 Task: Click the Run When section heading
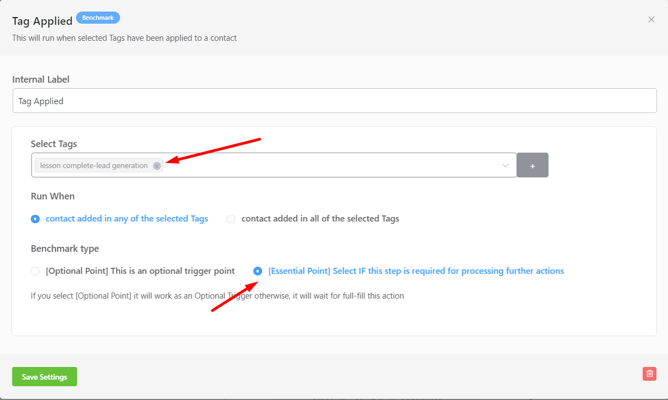(x=53, y=196)
